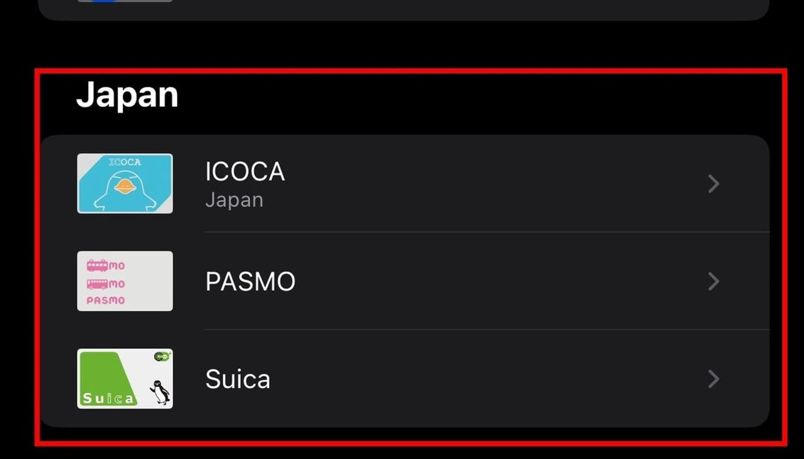Click the Japan subtitle under ICOCA

coord(234,200)
